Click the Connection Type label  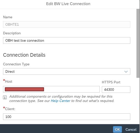click(x=16, y=64)
